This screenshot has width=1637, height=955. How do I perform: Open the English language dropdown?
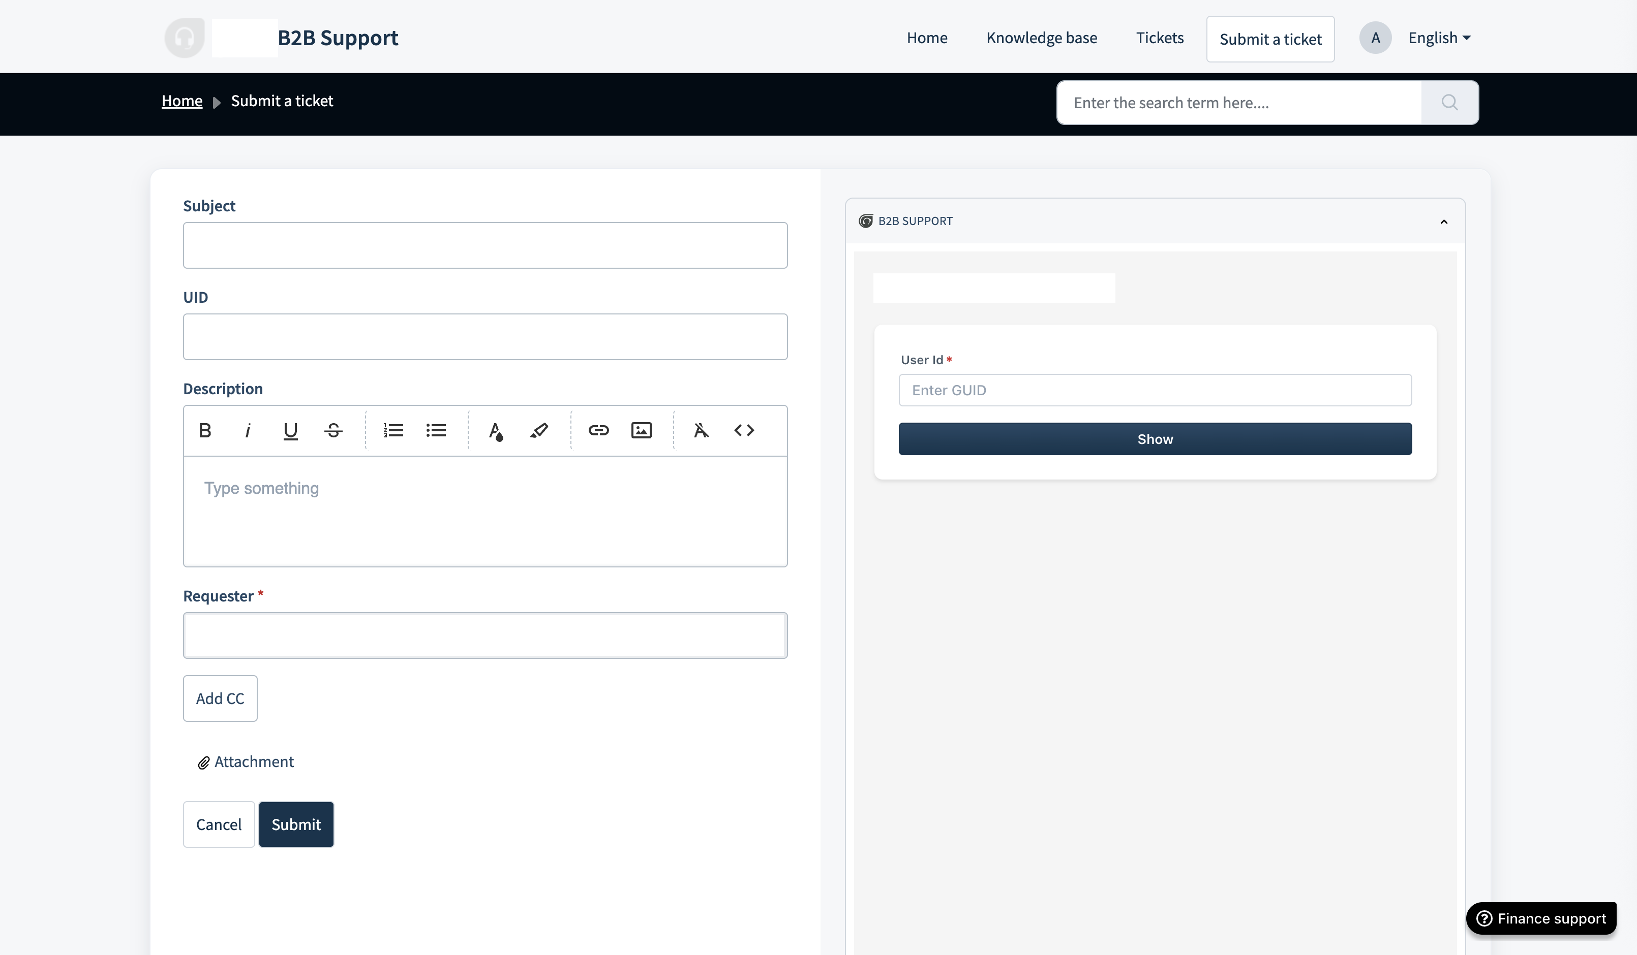coord(1439,38)
